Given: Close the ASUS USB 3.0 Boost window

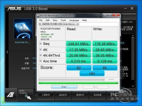Looking at the screenshot, I should (x=132, y=8).
